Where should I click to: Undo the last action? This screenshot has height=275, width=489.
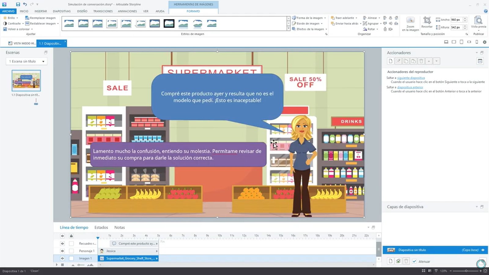(x=25, y=4)
